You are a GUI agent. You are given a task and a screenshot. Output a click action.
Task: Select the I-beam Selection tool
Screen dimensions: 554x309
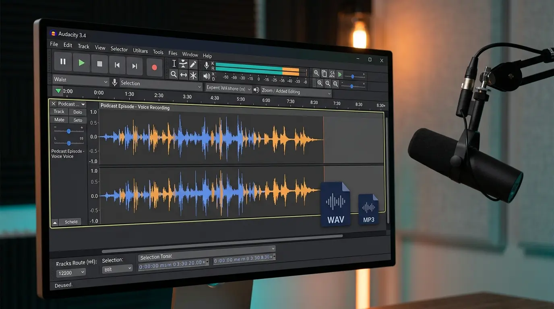tap(174, 63)
